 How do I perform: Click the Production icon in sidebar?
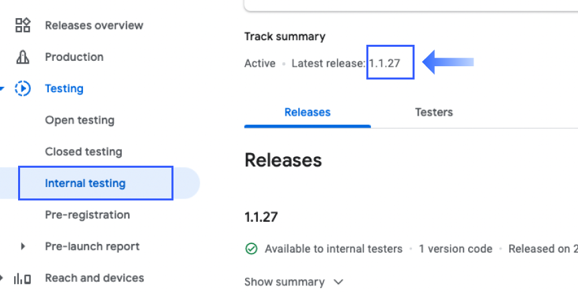23,57
